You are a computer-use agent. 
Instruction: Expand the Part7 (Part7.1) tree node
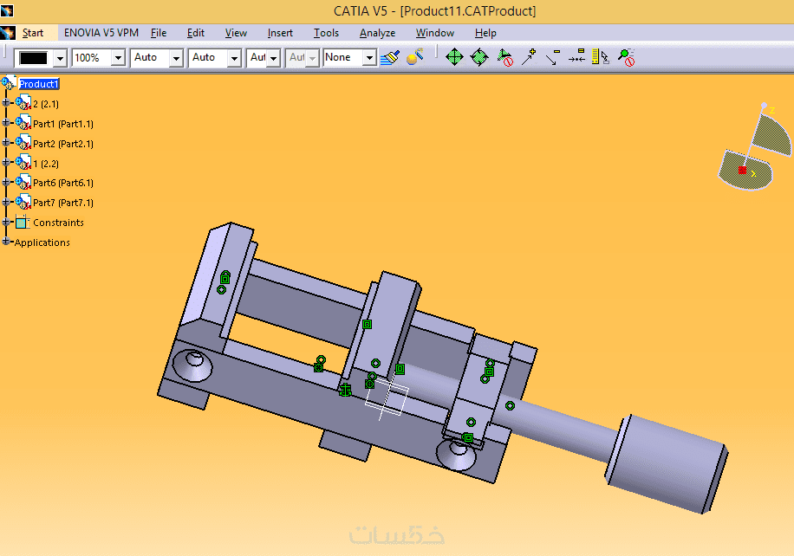coord(6,201)
